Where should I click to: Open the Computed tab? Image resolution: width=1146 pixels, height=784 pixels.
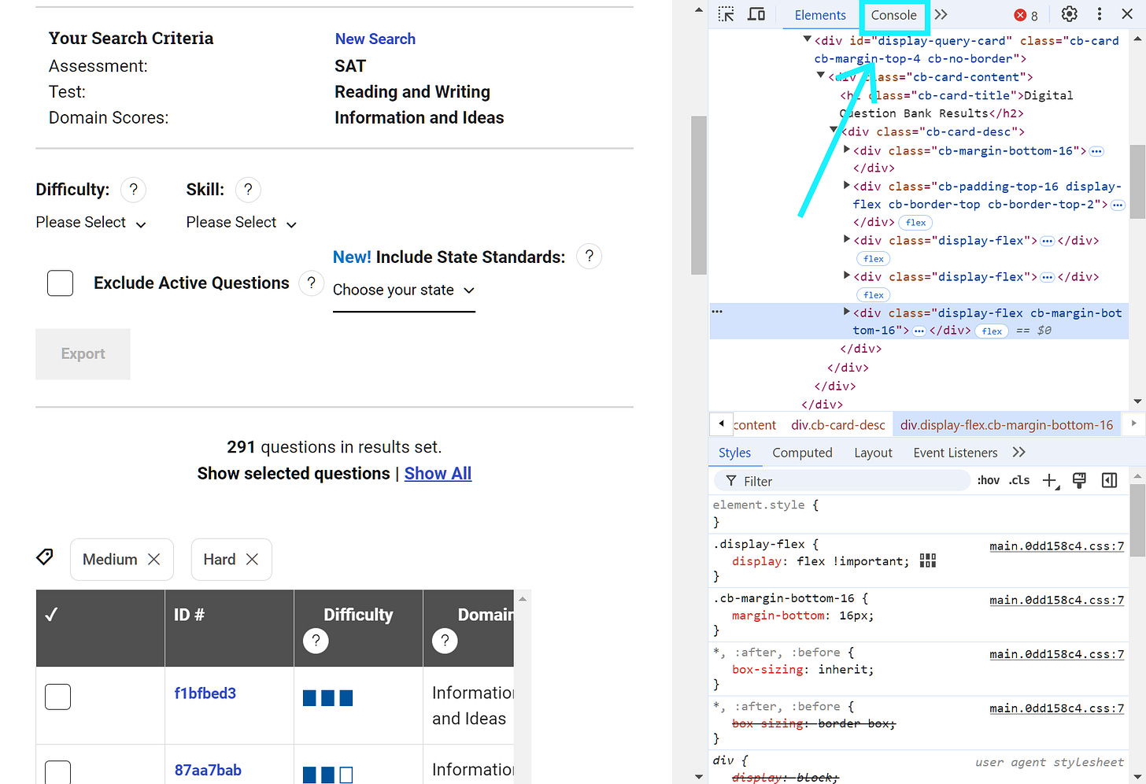802,453
